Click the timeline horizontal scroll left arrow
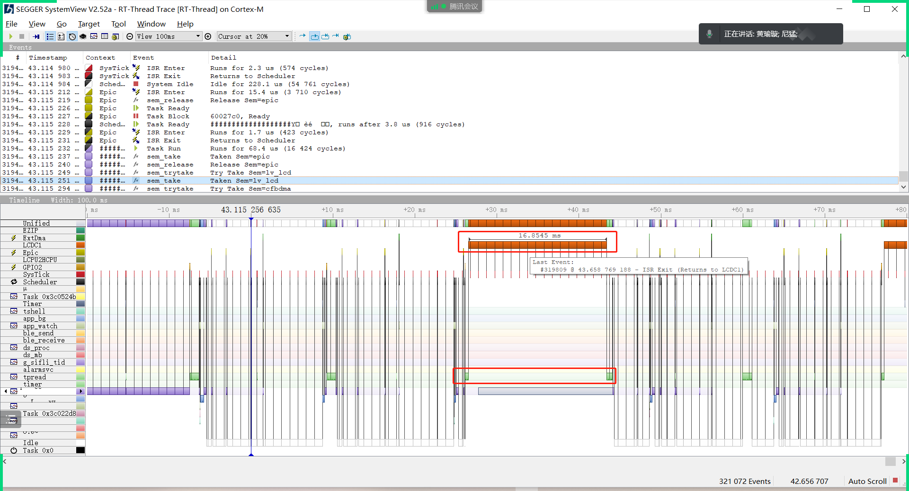The height and width of the screenshot is (491, 909). tap(5, 461)
